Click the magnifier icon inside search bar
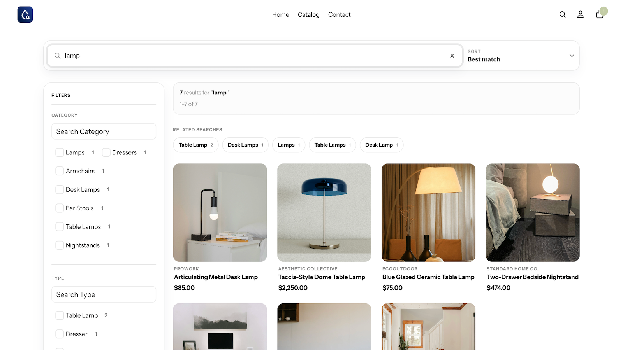The width and height of the screenshot is (623, 350). [x=57, y=56]
